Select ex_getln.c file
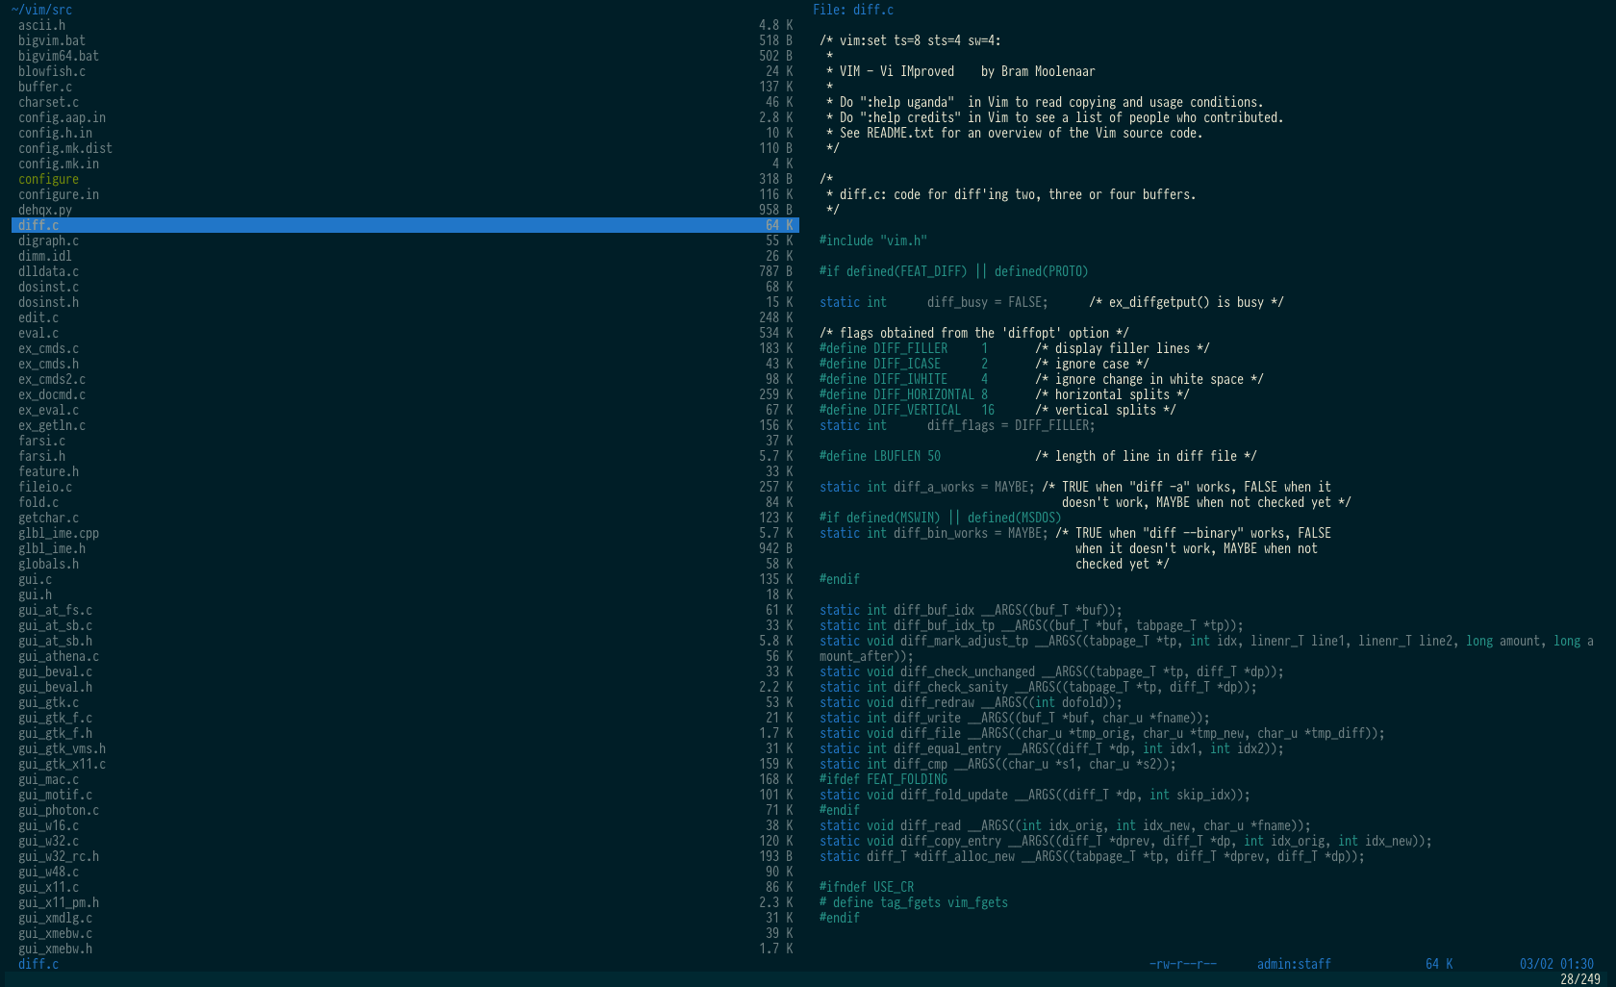The height and width of the screenshot is (987, 1616). [x=405, y=425]
